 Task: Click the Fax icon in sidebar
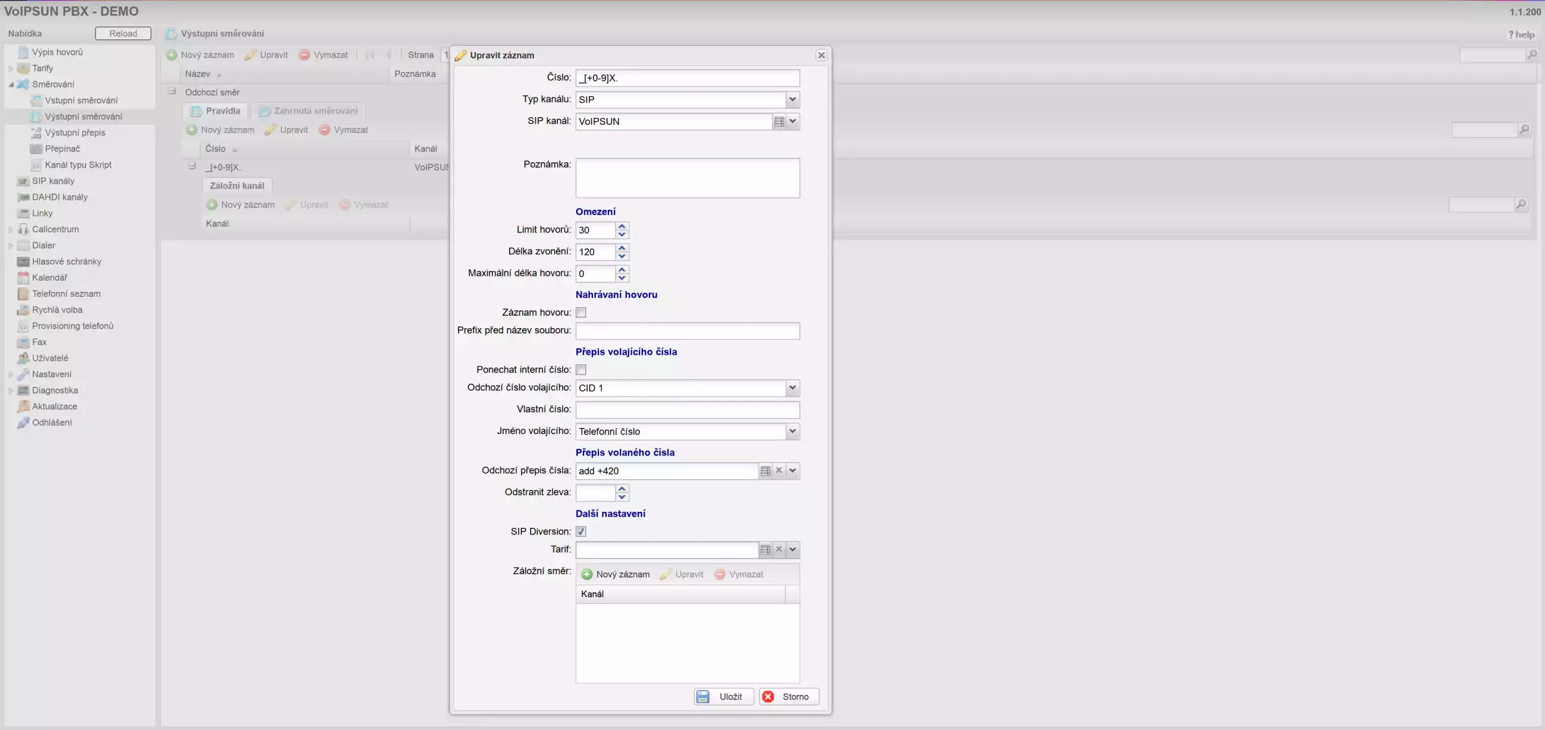[23, 342]
